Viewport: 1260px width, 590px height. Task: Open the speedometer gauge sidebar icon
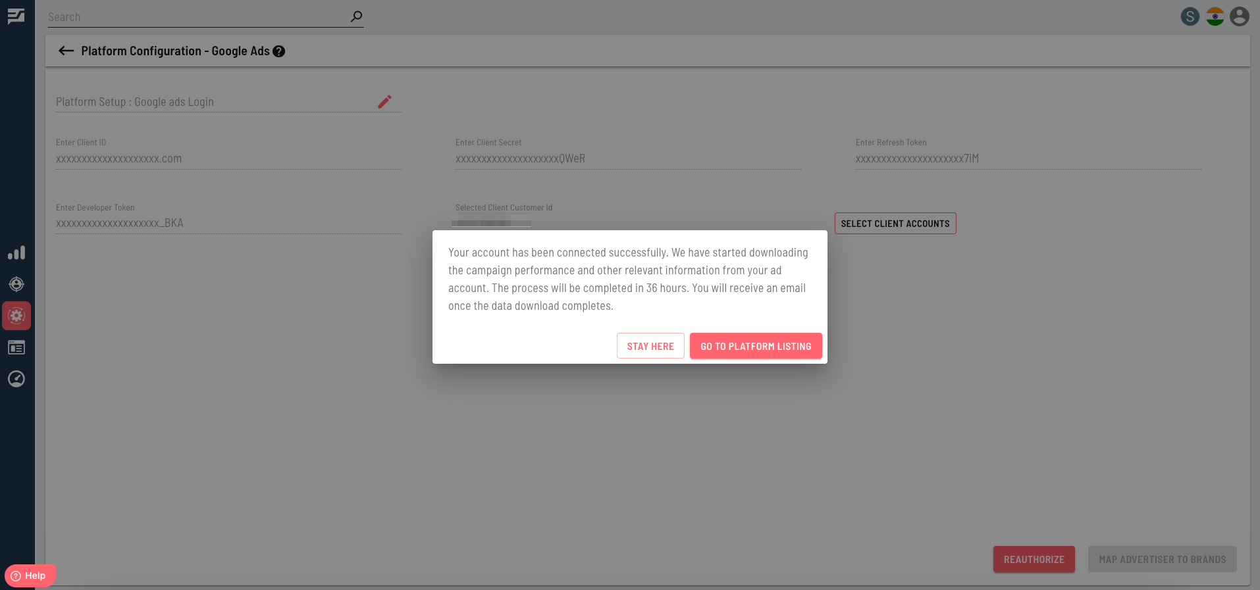16,379
